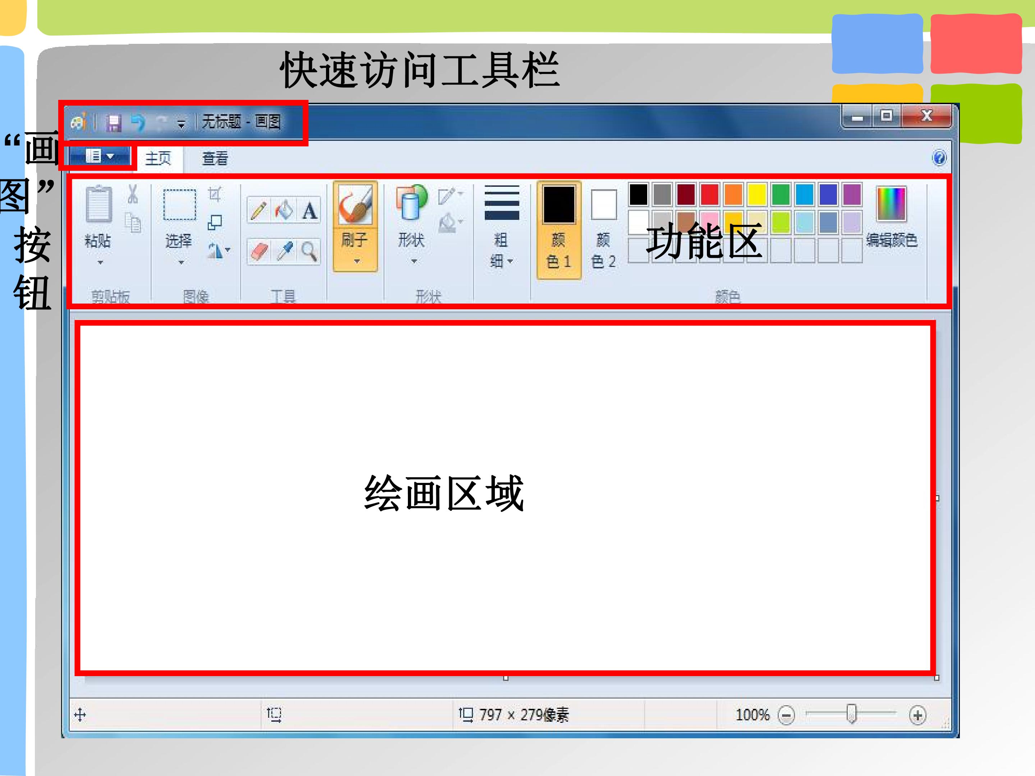Open the blue Paint menu button
This screenshot has width=1035, height=776.
pos(100,156)
